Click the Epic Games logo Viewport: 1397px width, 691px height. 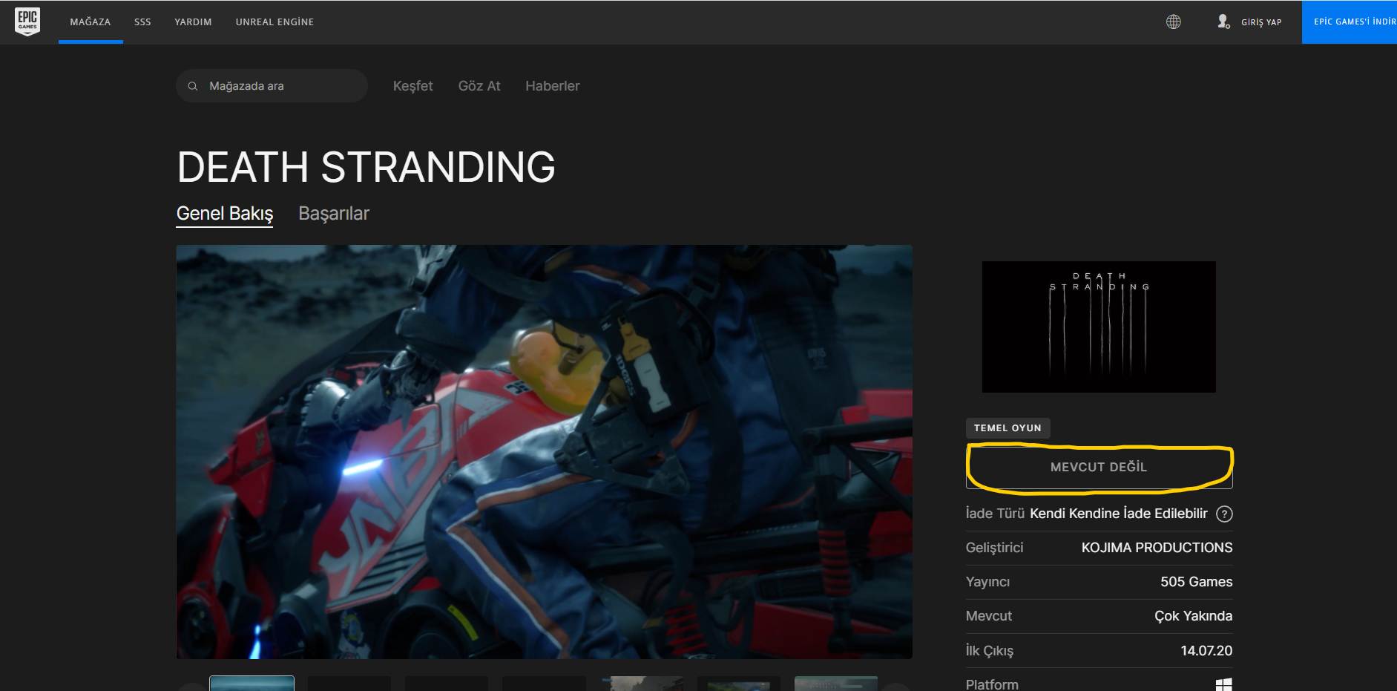point(27,22)
